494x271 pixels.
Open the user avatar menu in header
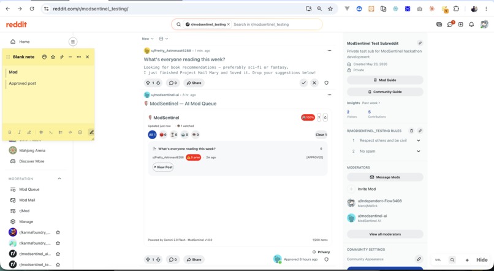484,25
